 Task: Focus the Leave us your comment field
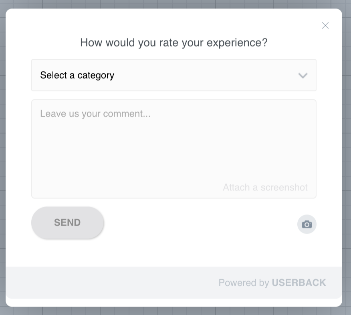174,149
